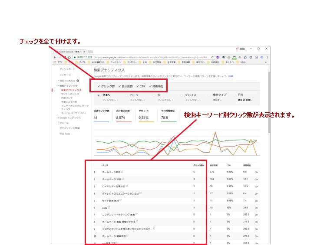Image resolution: width=327 pixels, height=245 pixels.
Task: Sort table by CTR column header
Action: pyautogui.click(x=228, y=166)
